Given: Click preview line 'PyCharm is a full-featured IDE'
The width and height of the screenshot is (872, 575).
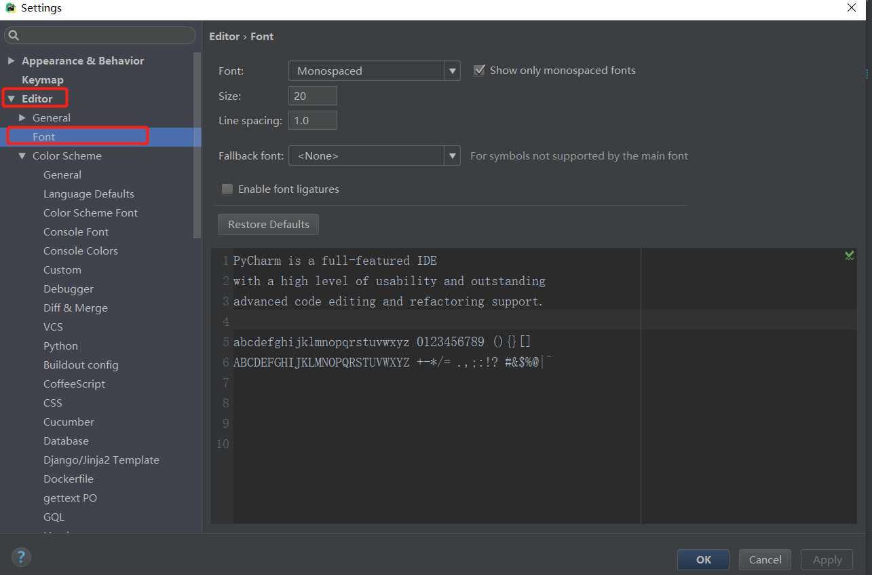Looking at the screenshot, I should [335, 261].
